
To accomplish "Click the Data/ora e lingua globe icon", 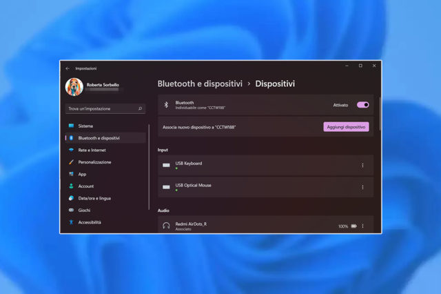I will (71, 198).
